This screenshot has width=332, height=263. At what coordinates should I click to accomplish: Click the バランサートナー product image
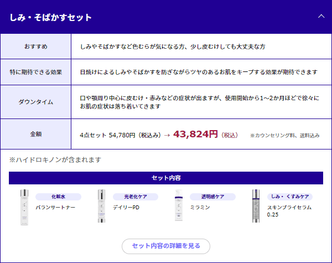pos(23,207)
